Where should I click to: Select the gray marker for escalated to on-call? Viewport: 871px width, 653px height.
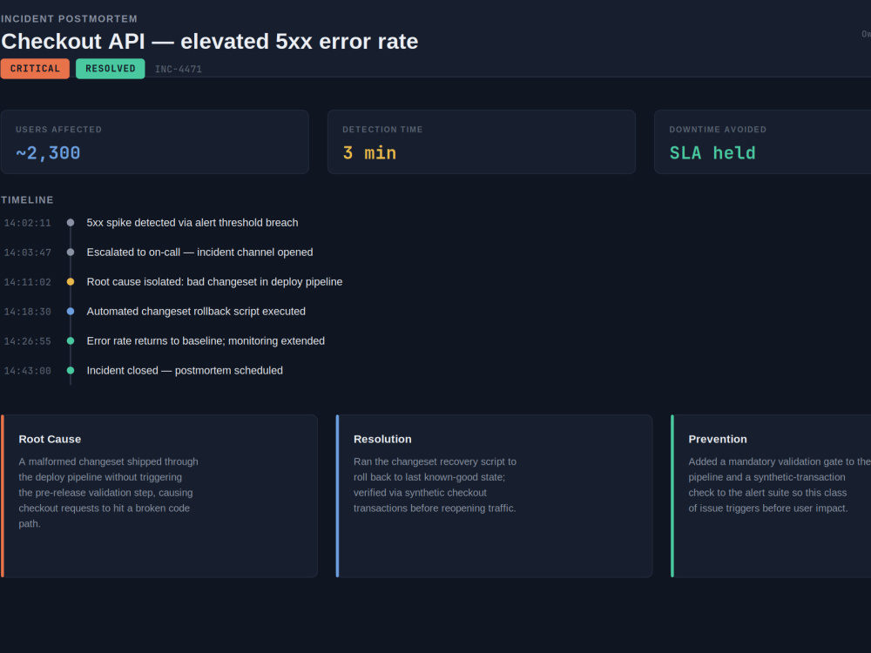[x=71, y=252]
